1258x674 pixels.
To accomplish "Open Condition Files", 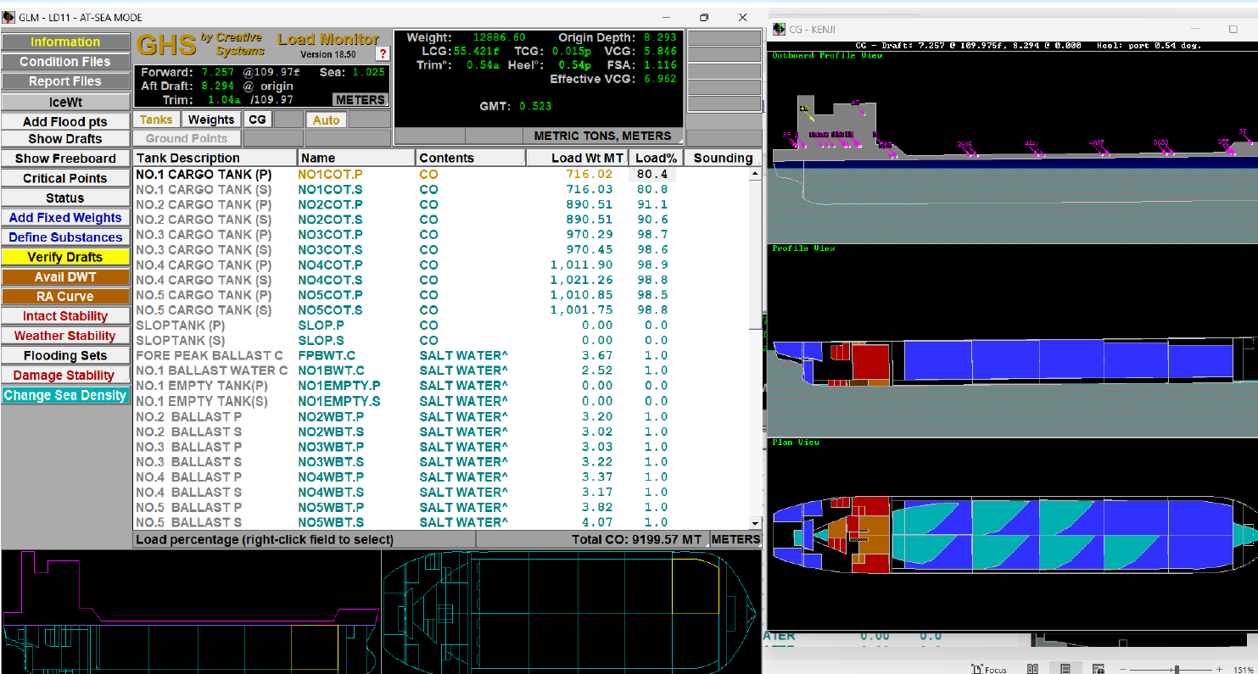I will [x=65, y=61].
